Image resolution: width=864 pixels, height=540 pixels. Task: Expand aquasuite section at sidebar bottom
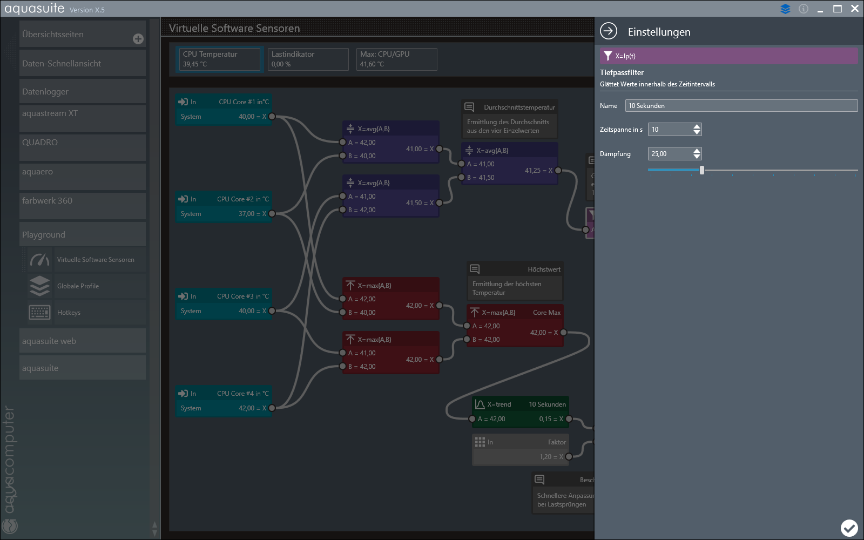(x=83, y=368)
